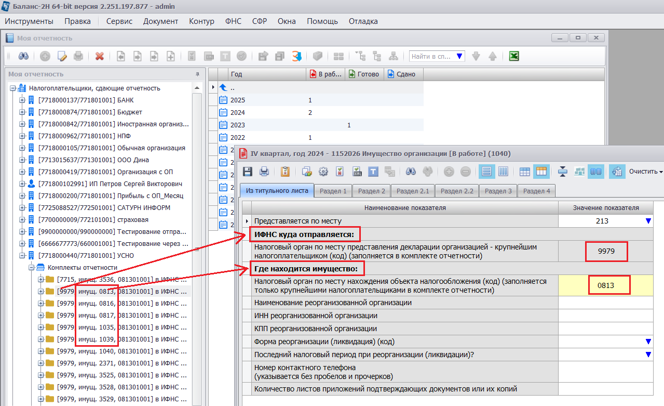Expand the БАНК taxpayer node
Screen dimensions: 664x406
click(22, 100)
